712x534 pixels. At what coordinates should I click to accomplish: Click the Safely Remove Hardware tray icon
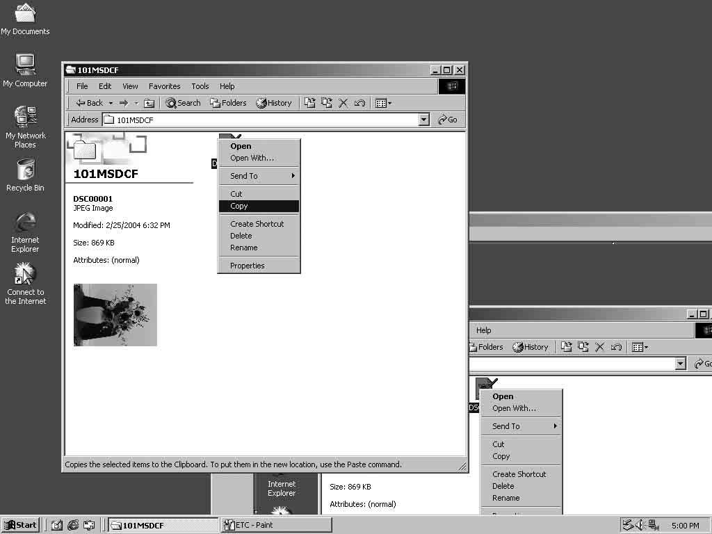[628, 525]
